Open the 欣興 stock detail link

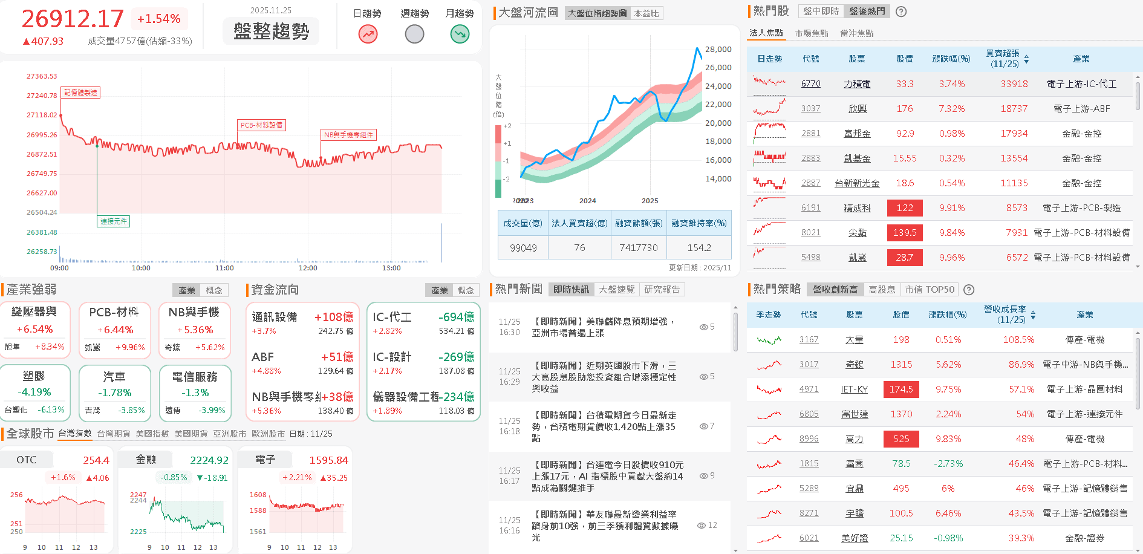pyautogui.click(x=857, y=108)
